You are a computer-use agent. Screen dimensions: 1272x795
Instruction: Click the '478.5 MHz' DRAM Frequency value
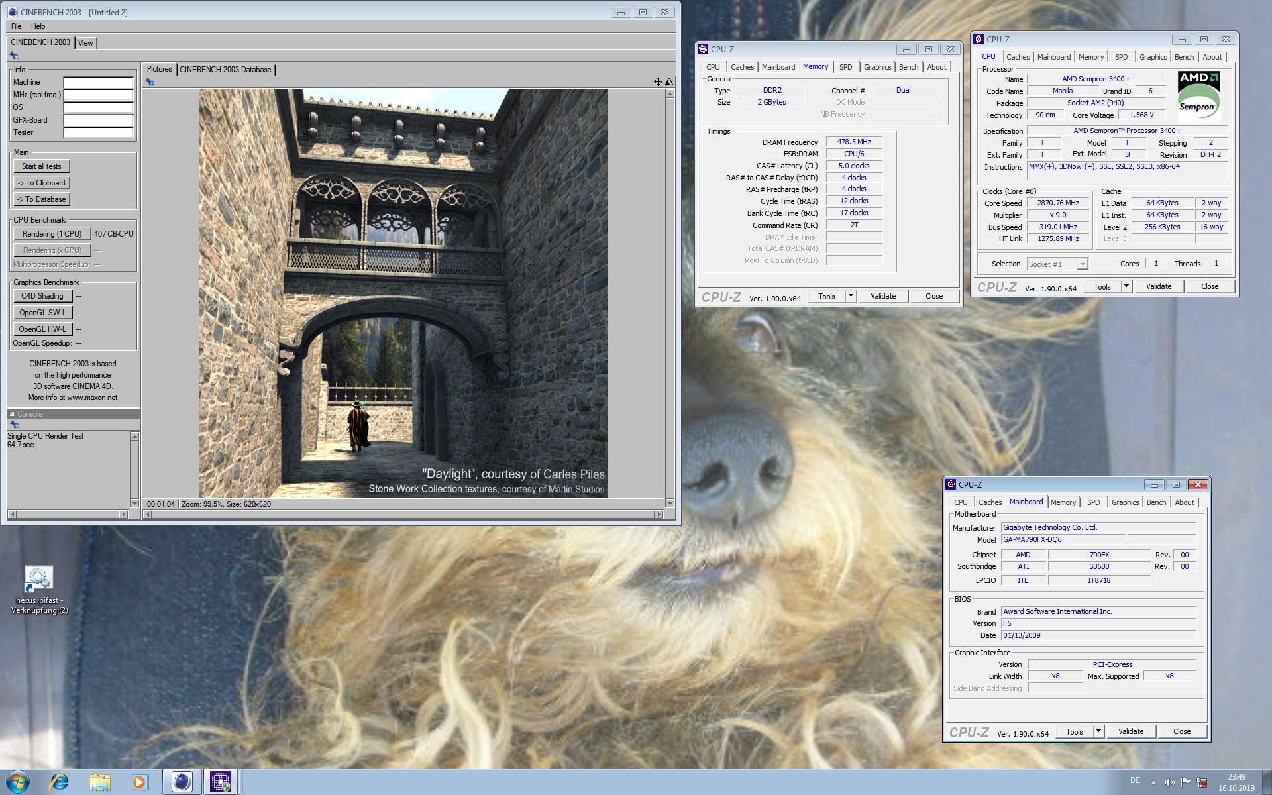tap(853, 142)
